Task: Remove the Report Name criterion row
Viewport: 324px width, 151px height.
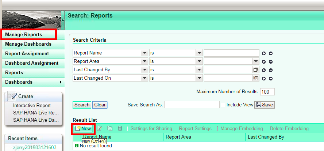Action: pos(271,53)
